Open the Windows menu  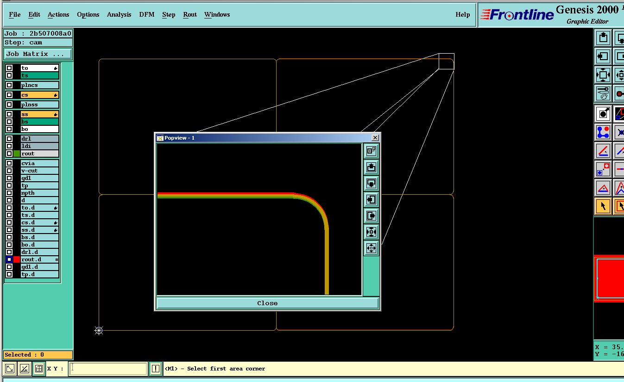217,14
